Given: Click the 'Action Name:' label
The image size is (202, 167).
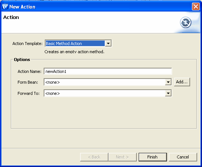Looking at the screenshot, I should pyautogui.click(x=29, y=71).
